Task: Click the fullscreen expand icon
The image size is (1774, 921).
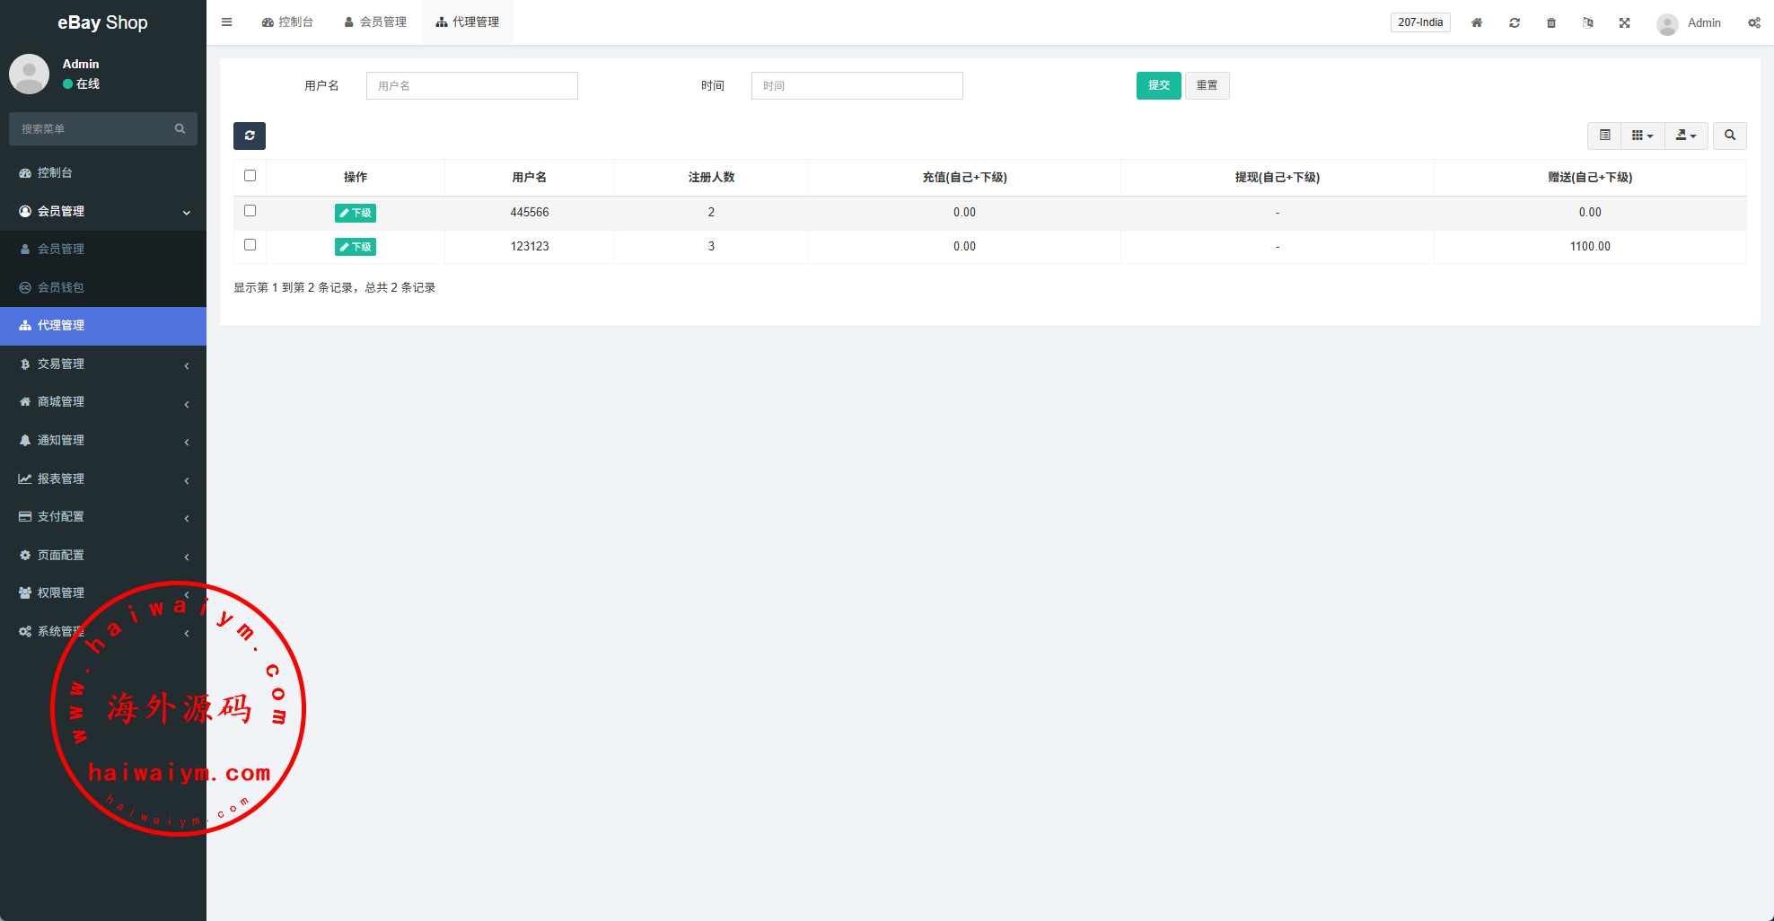Action: (1624, 22)
